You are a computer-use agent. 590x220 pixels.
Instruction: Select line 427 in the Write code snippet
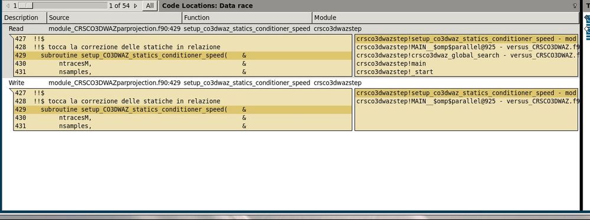(x=183, y=93)
